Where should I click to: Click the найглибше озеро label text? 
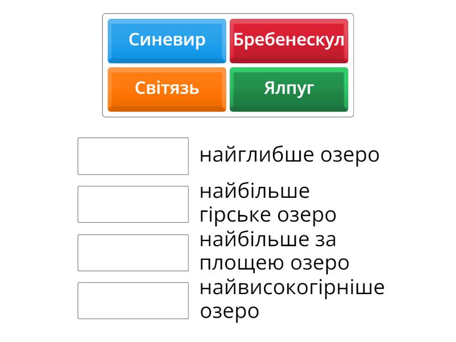tap(289, 155)
